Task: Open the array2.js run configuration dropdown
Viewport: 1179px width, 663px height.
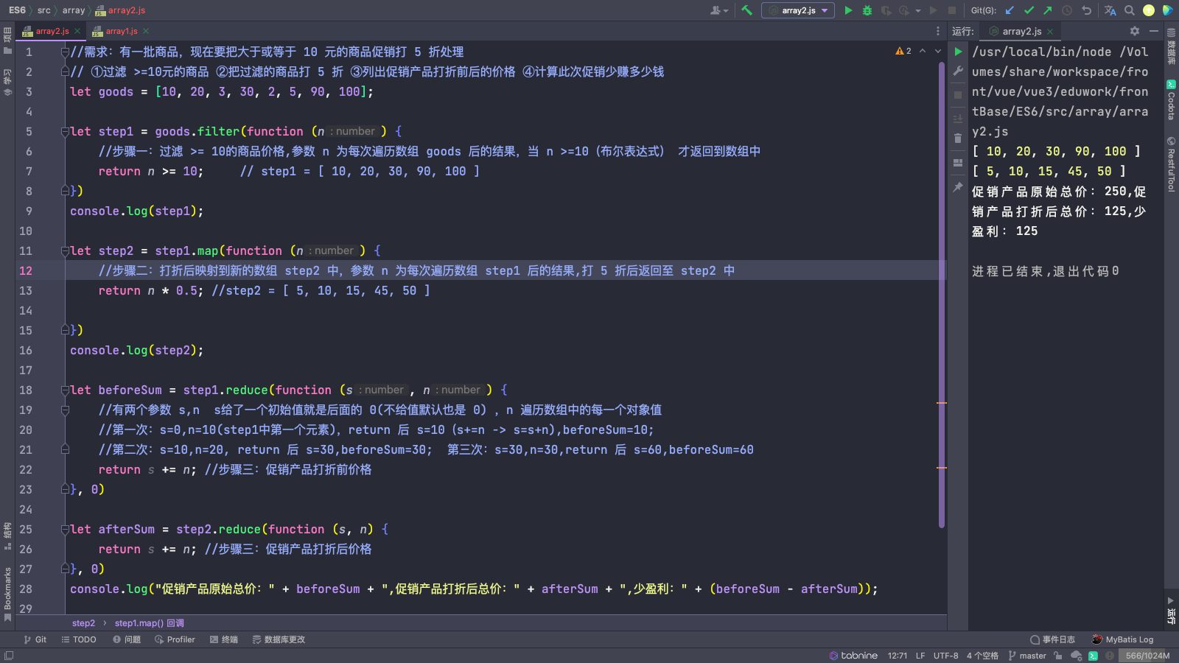Action: [798, 10]
